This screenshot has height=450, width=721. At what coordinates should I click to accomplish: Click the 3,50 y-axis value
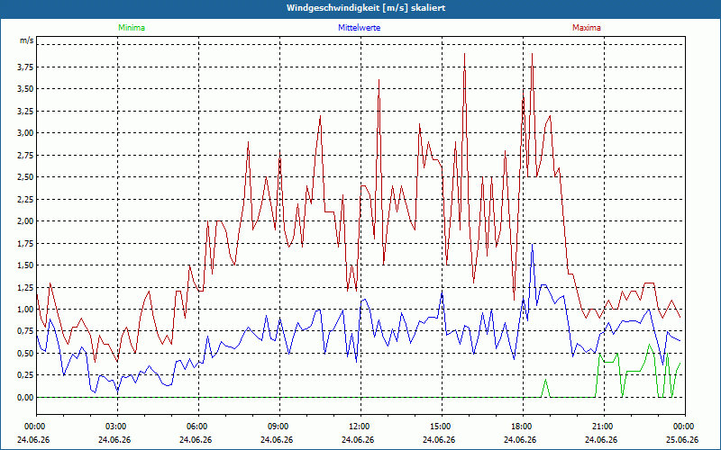coord(25,89)
